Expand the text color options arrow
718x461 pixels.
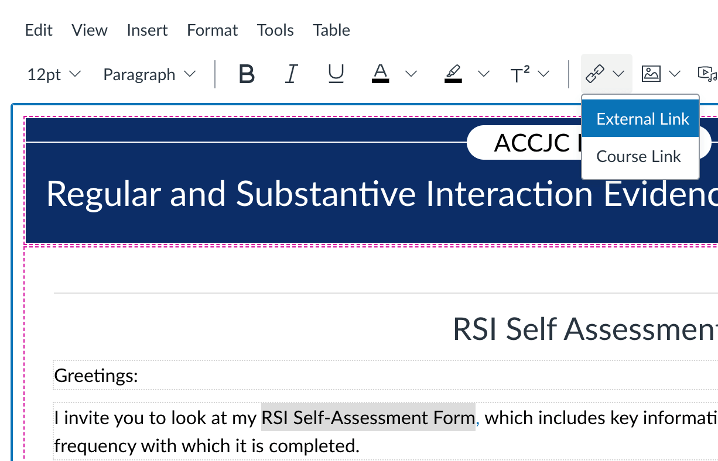point(412,74)
